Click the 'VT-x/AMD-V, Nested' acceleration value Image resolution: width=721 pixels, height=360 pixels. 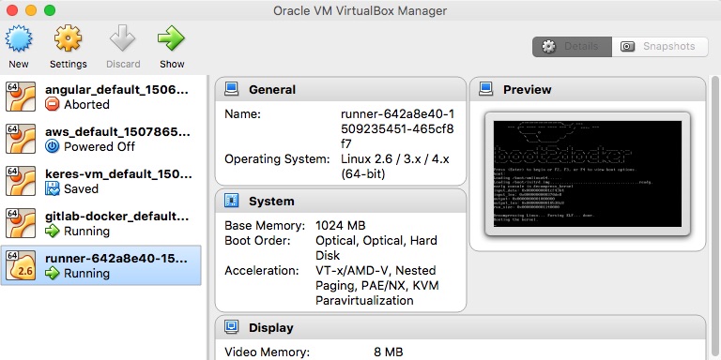376,270
